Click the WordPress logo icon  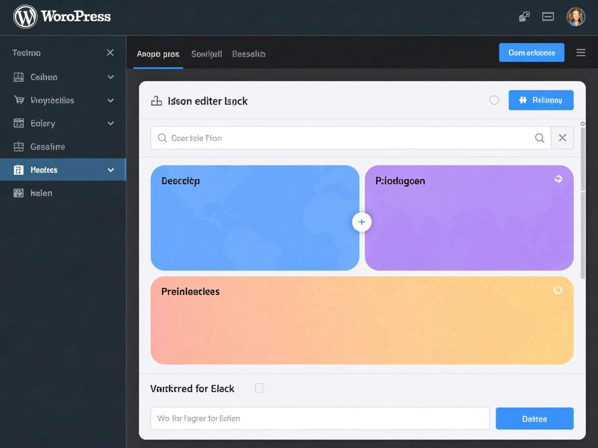coord(25,17)
